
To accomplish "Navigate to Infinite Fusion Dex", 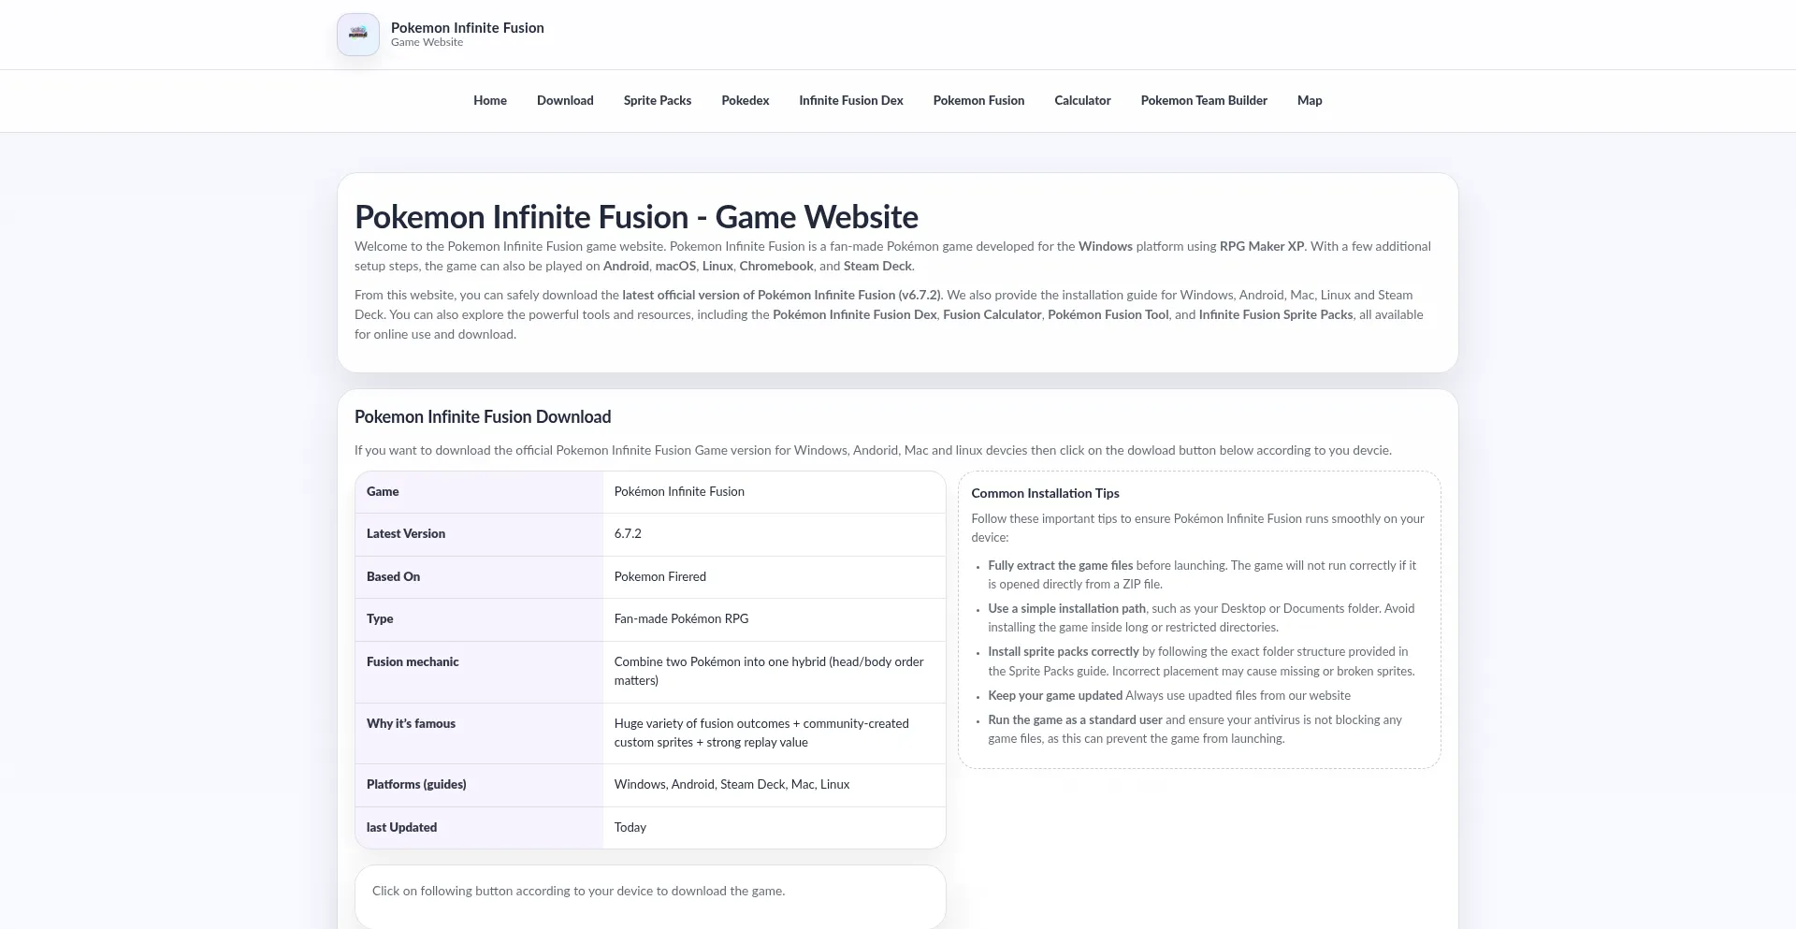I will 851,101.
